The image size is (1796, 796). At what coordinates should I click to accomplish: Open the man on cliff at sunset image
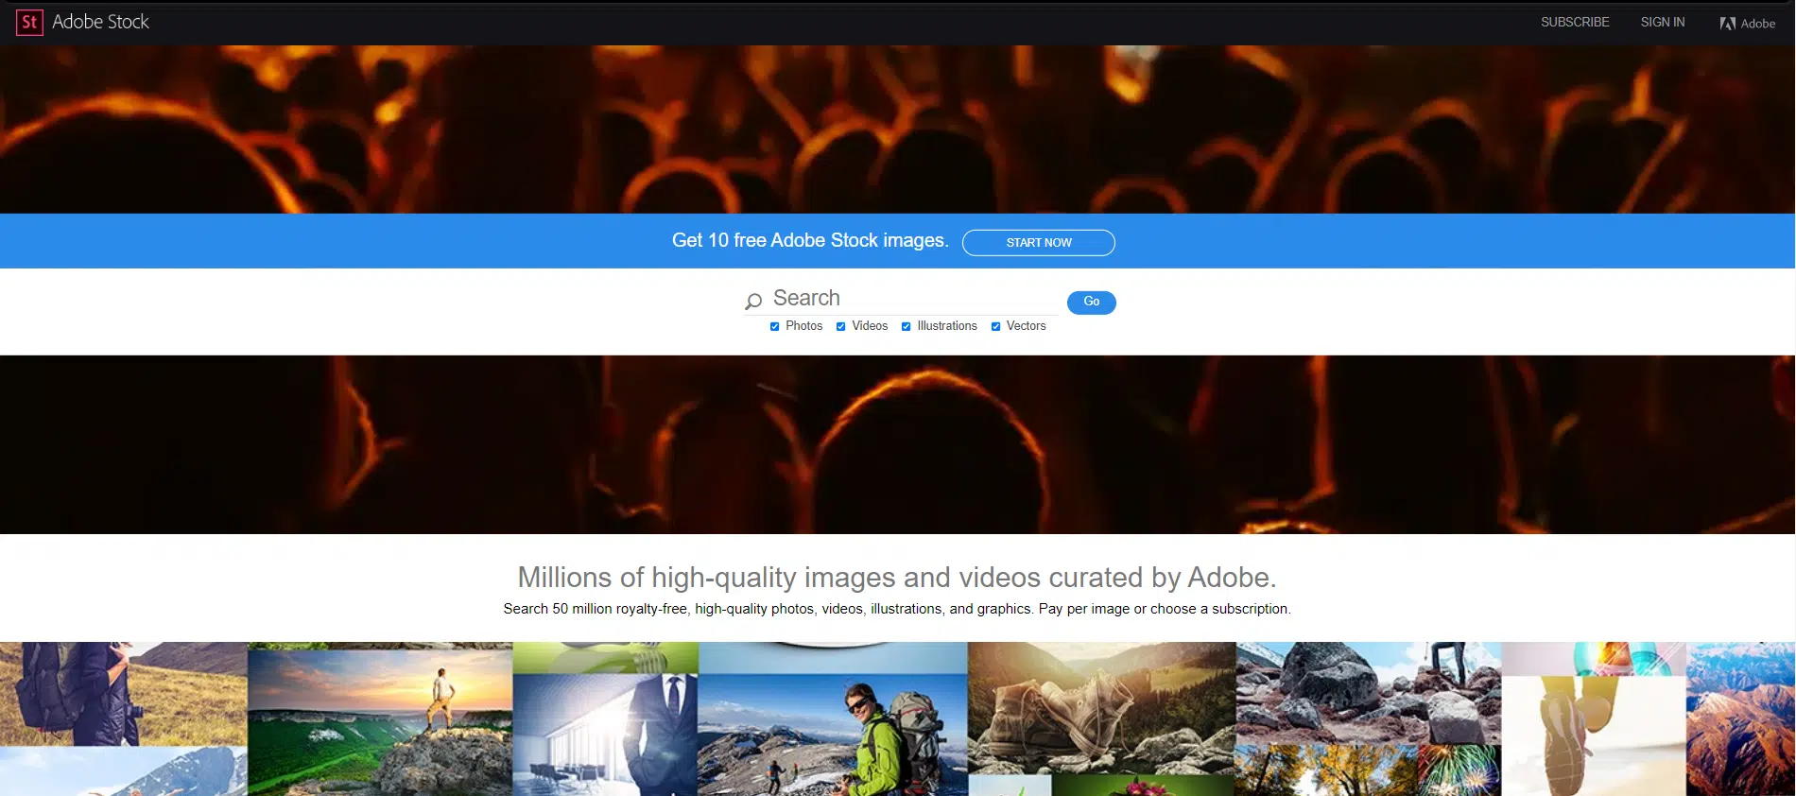(x=380, y=722)
